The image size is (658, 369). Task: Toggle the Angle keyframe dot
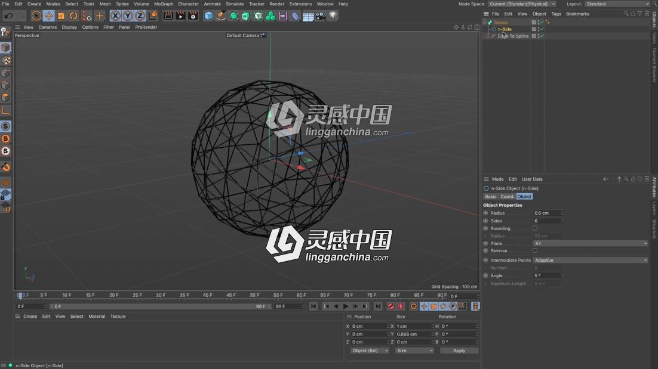pyautogui.click(x=485, y=275)
